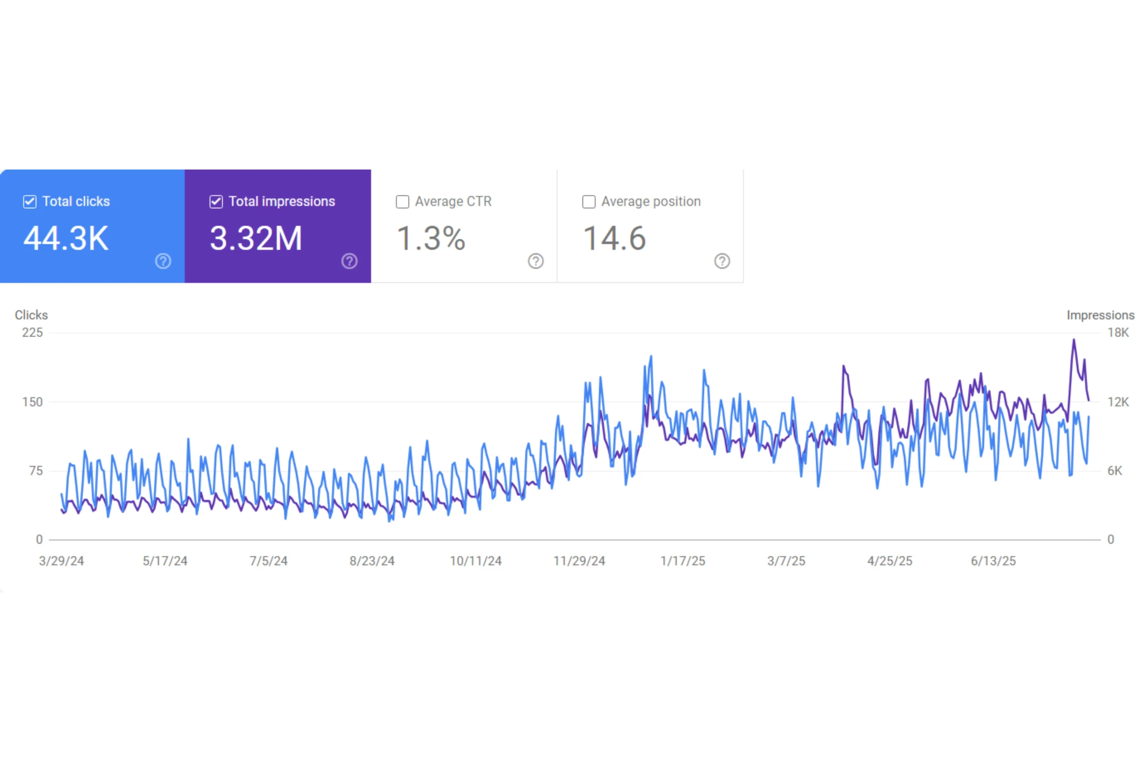Image resolution: width=1144 pixels, height=762 pixels.
Task: Enable the Average position checkbox
Action: (x=589, y=202)
